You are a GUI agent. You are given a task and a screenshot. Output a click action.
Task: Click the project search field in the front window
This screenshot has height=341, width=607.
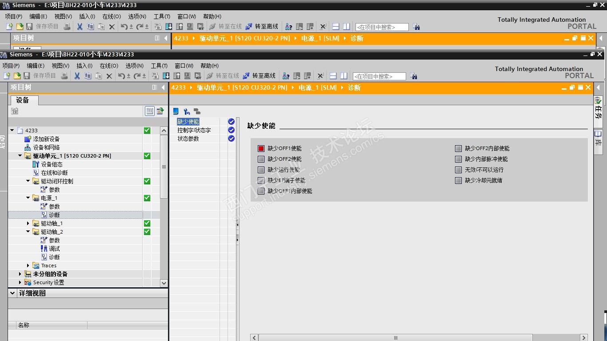(x=379, y=76)
